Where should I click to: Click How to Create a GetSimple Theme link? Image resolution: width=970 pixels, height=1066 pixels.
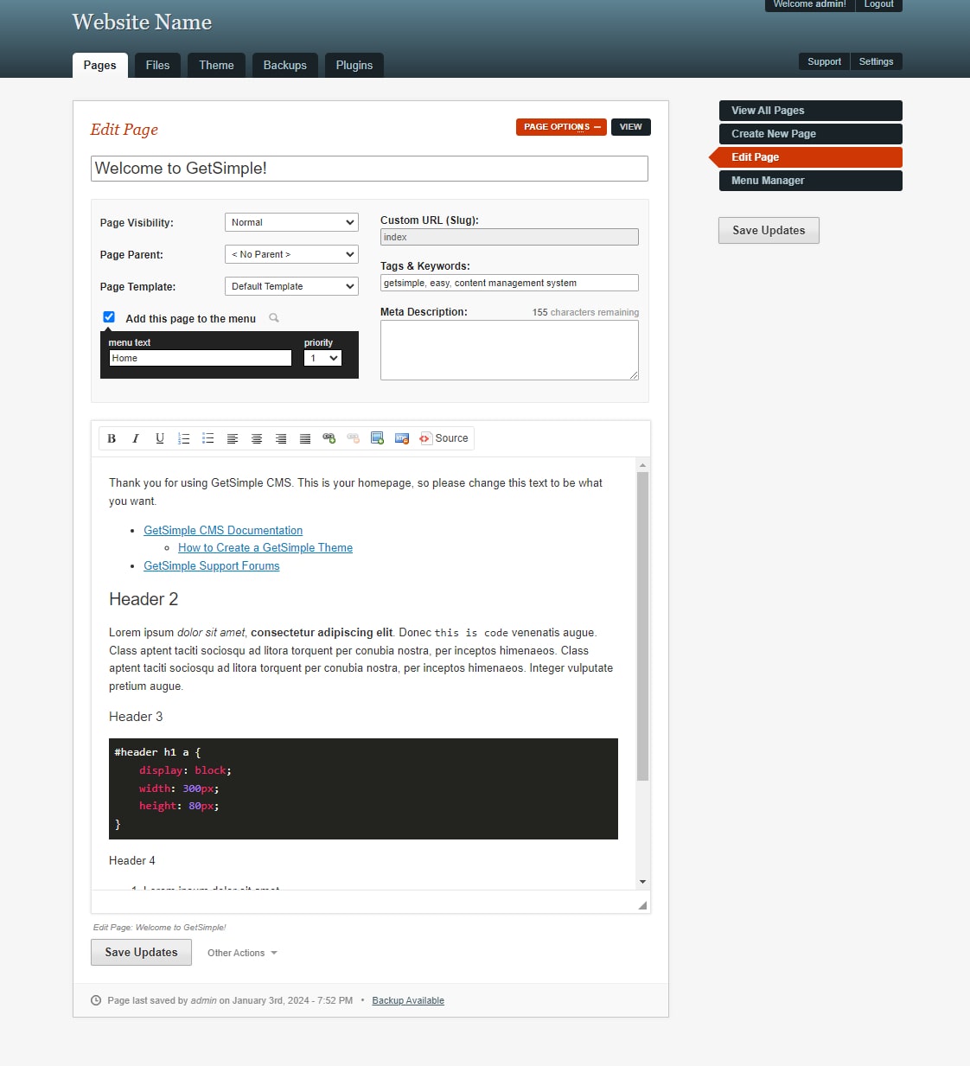pos(265,547)
